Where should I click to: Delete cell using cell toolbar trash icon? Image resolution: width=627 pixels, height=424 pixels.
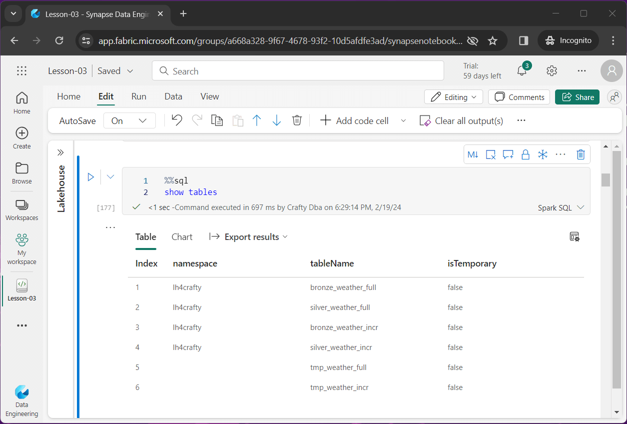[x=580, y=154]
